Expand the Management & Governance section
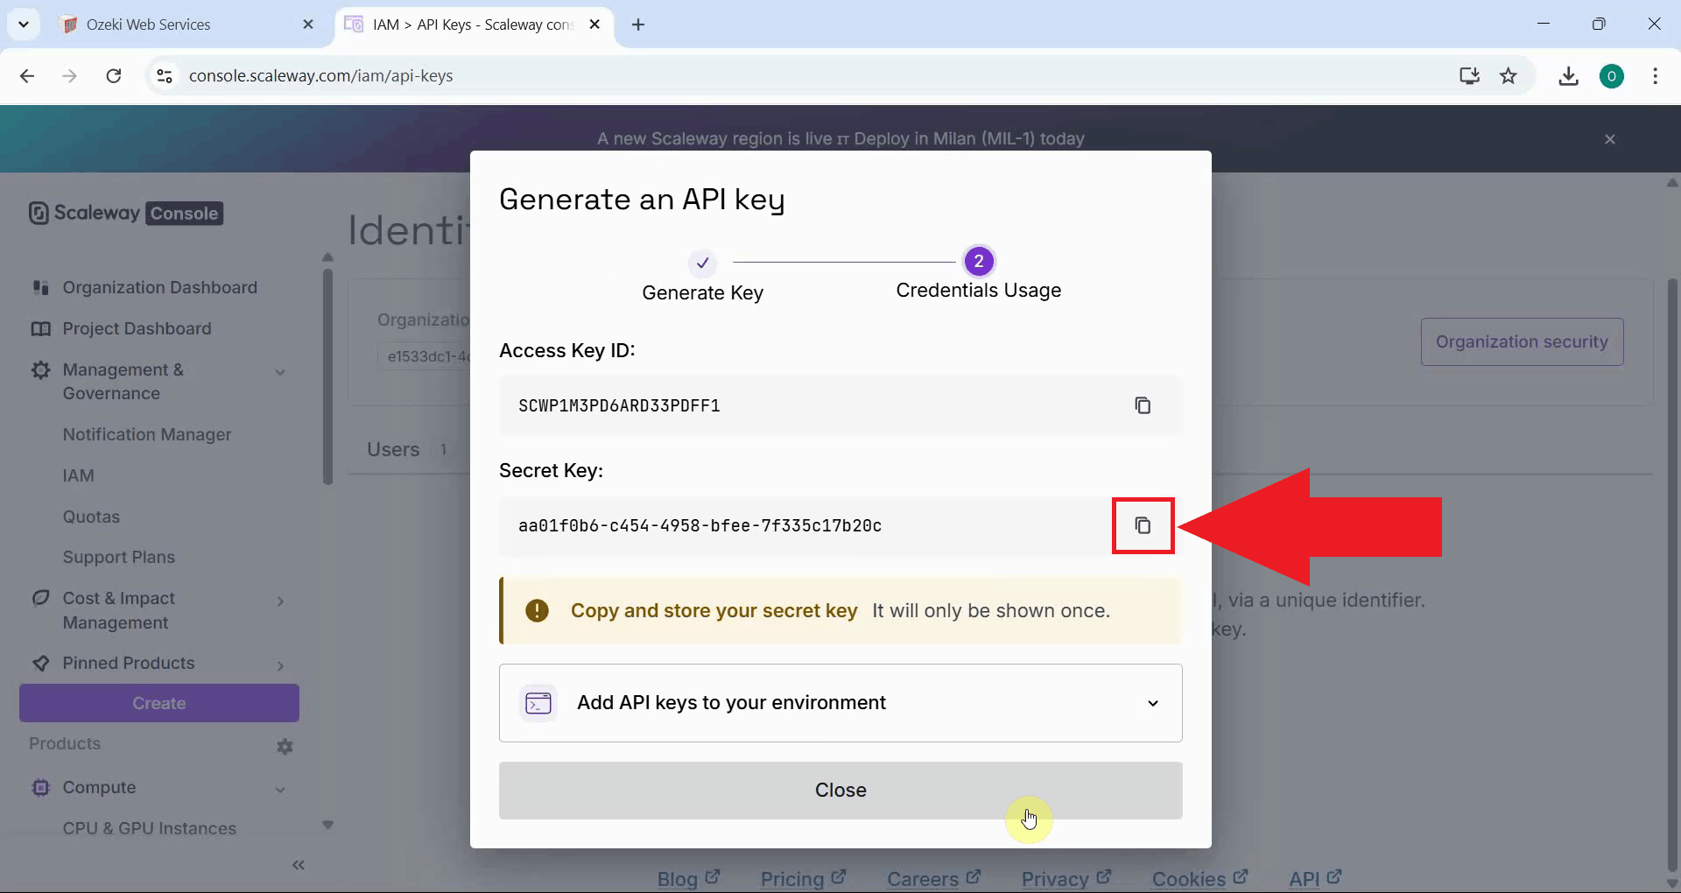This screenshot has width=1681, height=893. pos(280,371)
